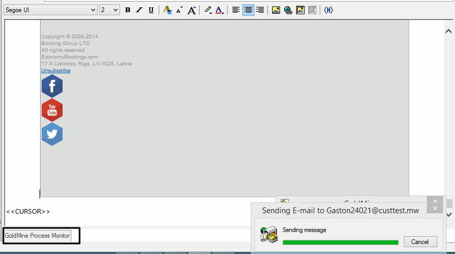Align text to the left

pos(236,10)
